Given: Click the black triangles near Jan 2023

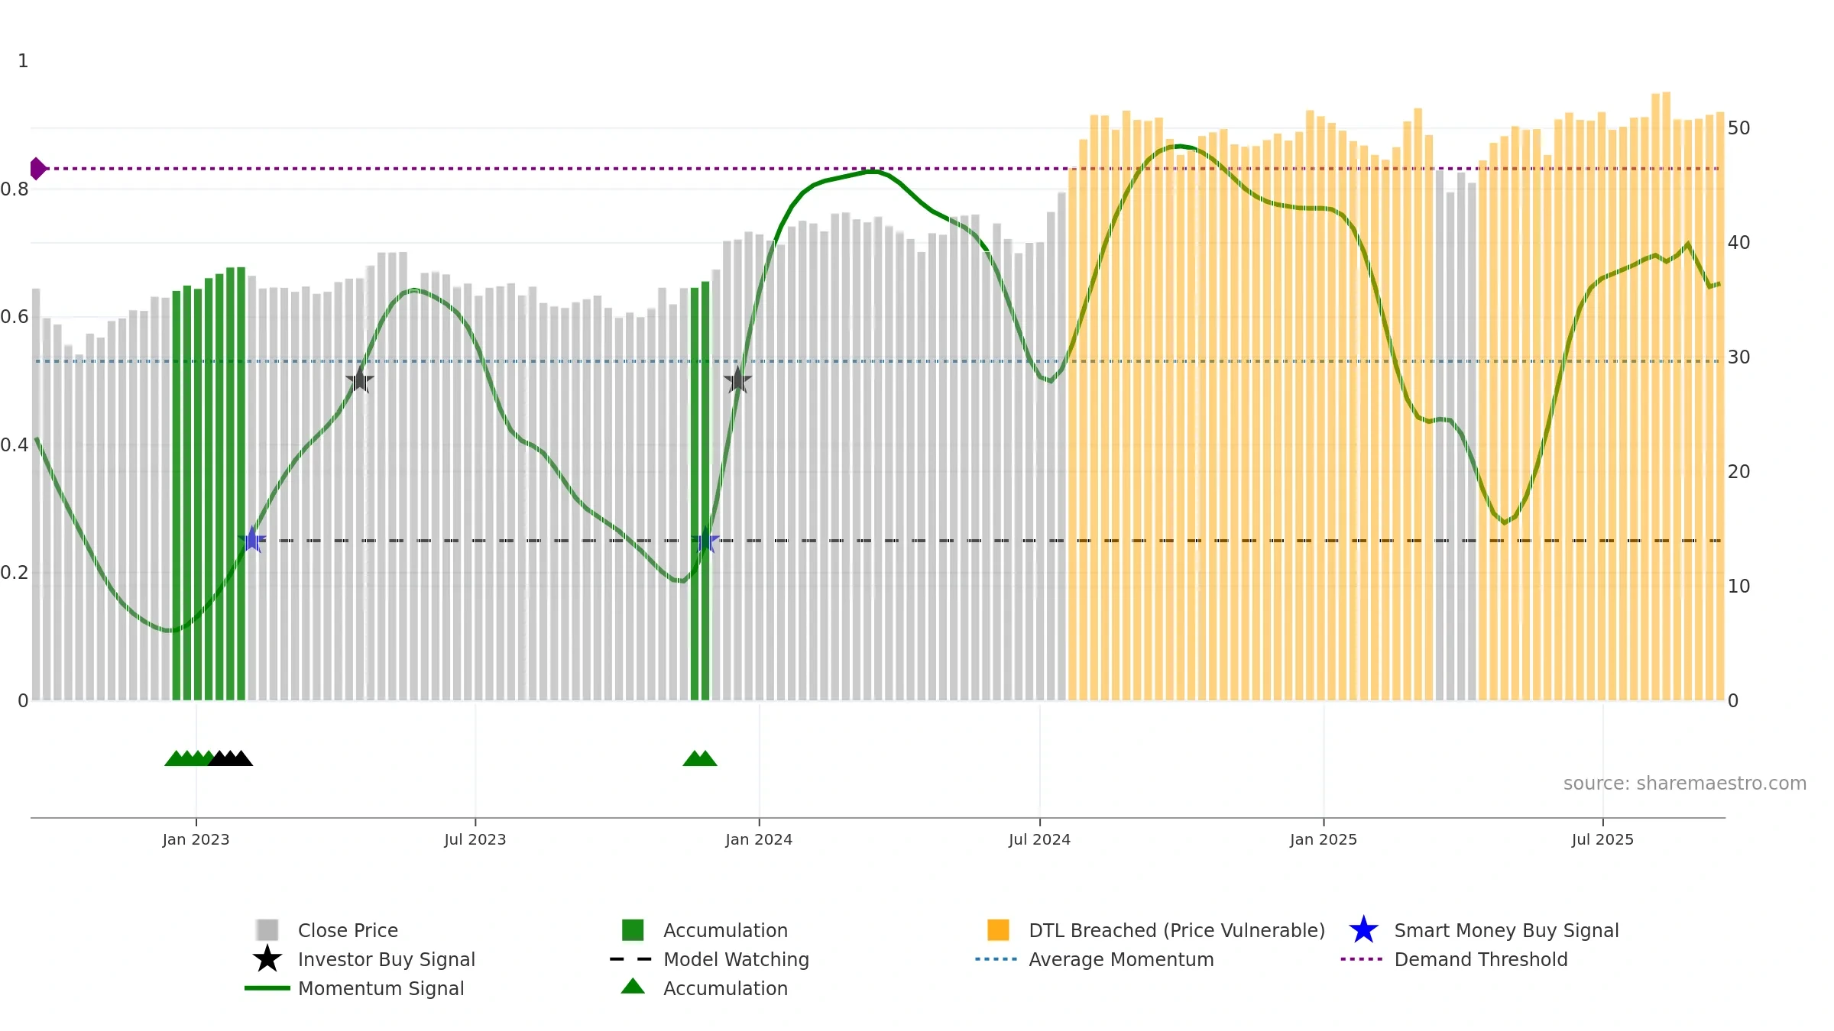Looking at the screenshot, I should [231, 759].
